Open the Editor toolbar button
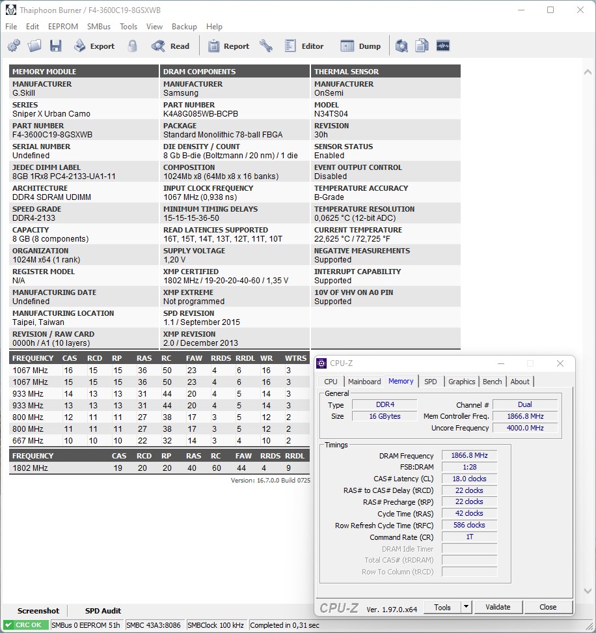 [x=304, y=46]
